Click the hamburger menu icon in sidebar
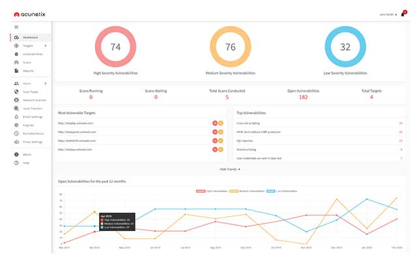The height and width of the screenshot is (263, 417). pyautogui.click(x=16, y=27)
